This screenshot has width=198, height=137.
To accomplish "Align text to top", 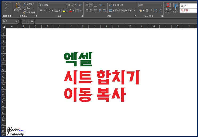I will (x=87, y=5).
